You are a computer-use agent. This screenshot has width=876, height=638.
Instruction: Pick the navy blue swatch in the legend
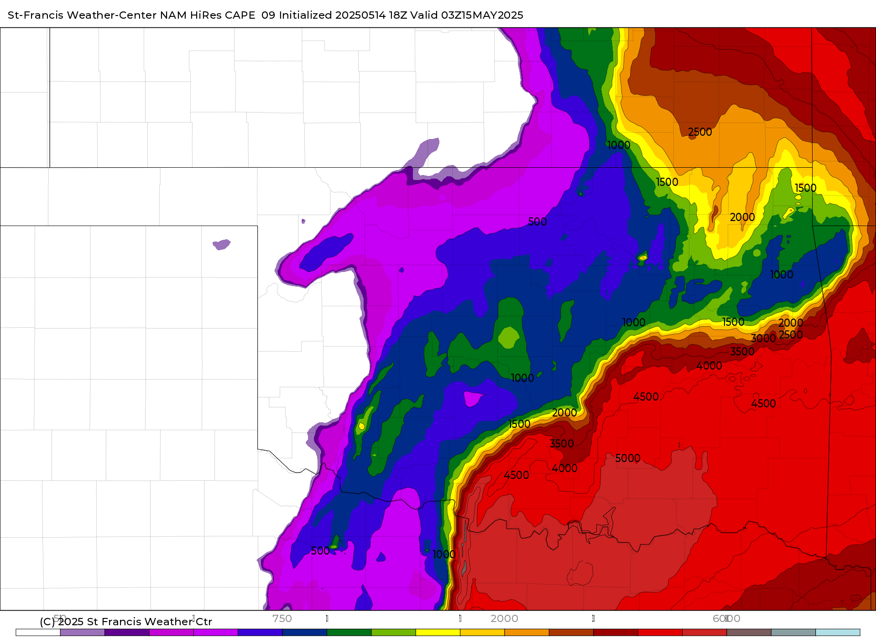(305, 633)
